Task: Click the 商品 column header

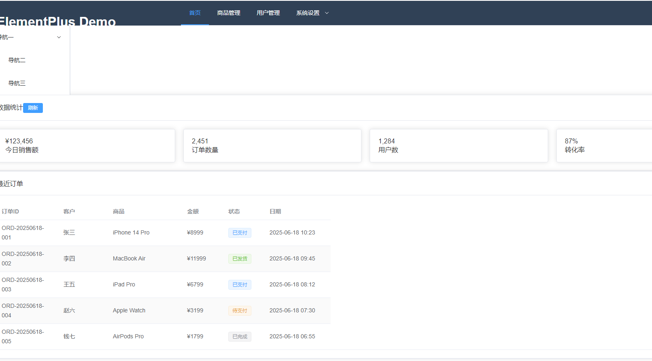Action: (x=119, y=211)
